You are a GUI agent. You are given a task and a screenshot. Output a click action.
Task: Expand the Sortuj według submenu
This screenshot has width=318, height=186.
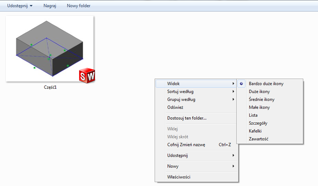(196, 92)
